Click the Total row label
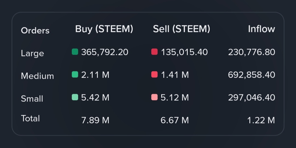The width and height of the screenshot is (296, 148). pyautogui.click(x=30, y=118)
